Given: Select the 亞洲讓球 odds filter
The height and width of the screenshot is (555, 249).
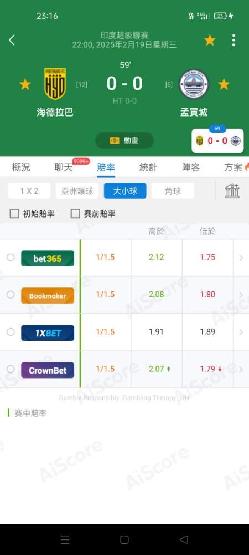Looking at the screenshot, I should (77, 191).
